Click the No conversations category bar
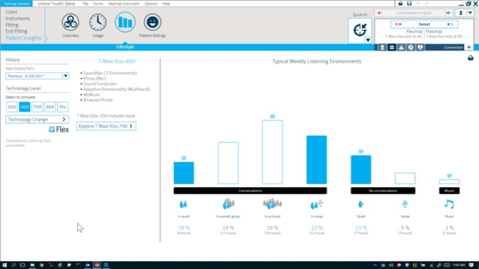479x269 pixels. coord(383,191)
